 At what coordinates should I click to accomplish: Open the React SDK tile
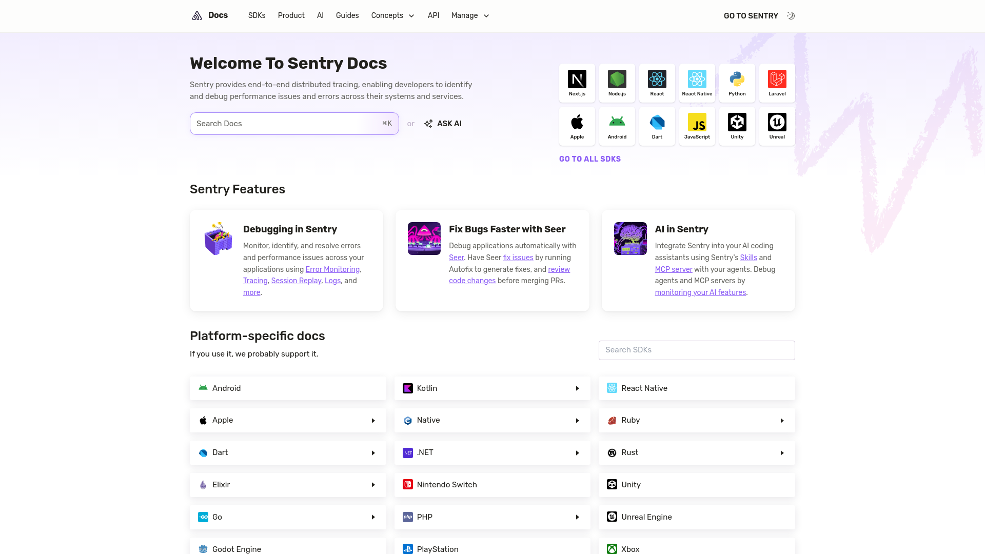coord(657,83)
